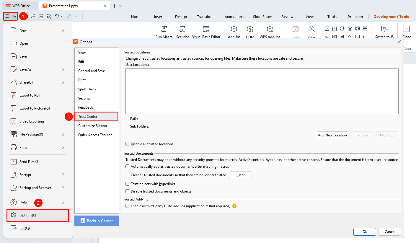416x243 pixels.
Task: Open the Backup Center button
Action: (97, 221)
